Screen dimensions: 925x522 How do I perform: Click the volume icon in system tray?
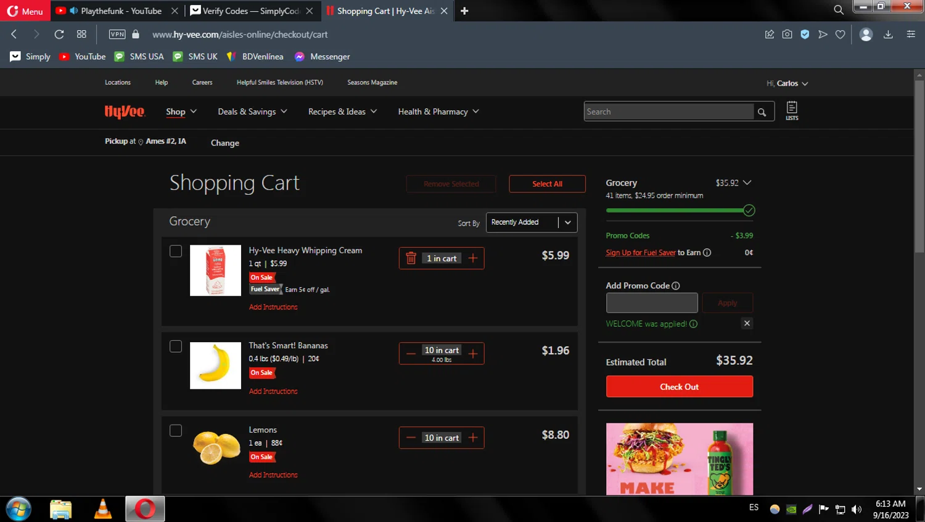pos(857,509)
